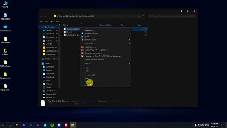
Task: Open Spotify from the taskbar
Action: click(52, 125)
